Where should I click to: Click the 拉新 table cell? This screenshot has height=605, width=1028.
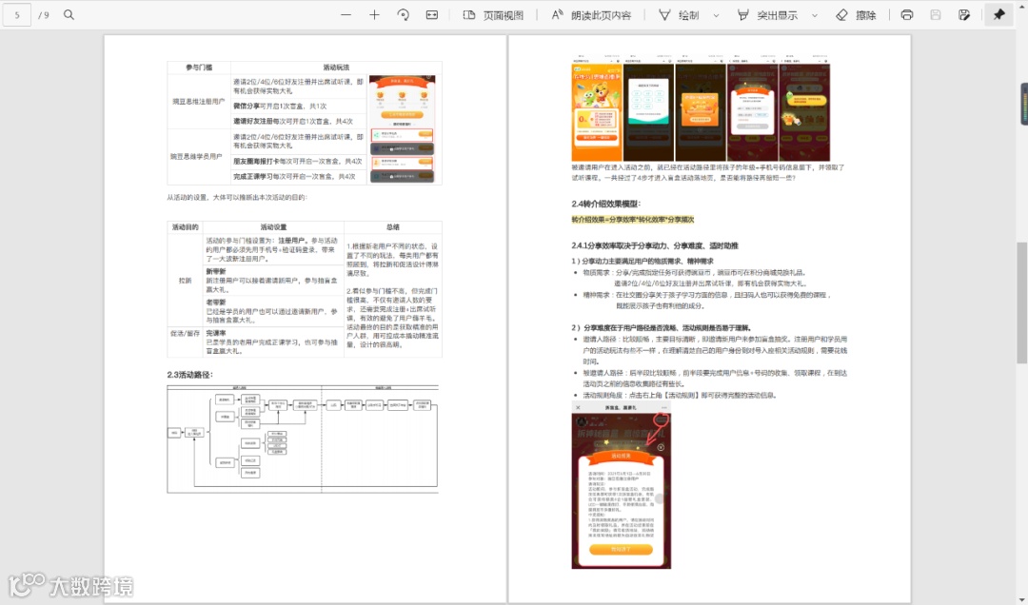click(x=185, y=280)
